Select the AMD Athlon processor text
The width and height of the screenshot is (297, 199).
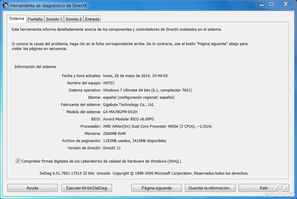coord(157,126)
